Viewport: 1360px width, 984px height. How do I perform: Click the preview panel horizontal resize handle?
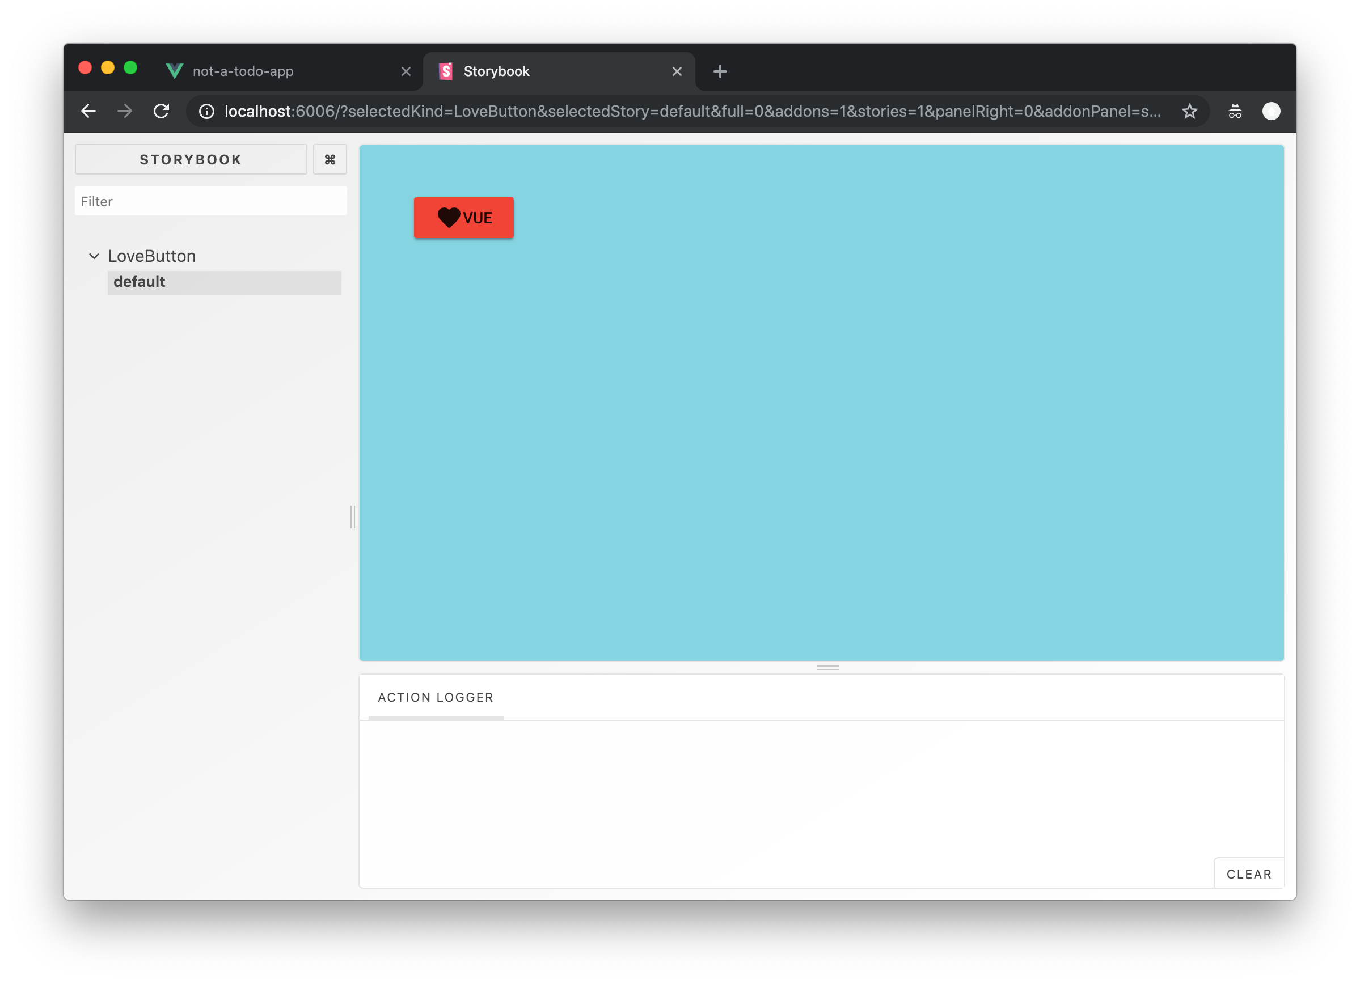827,667
